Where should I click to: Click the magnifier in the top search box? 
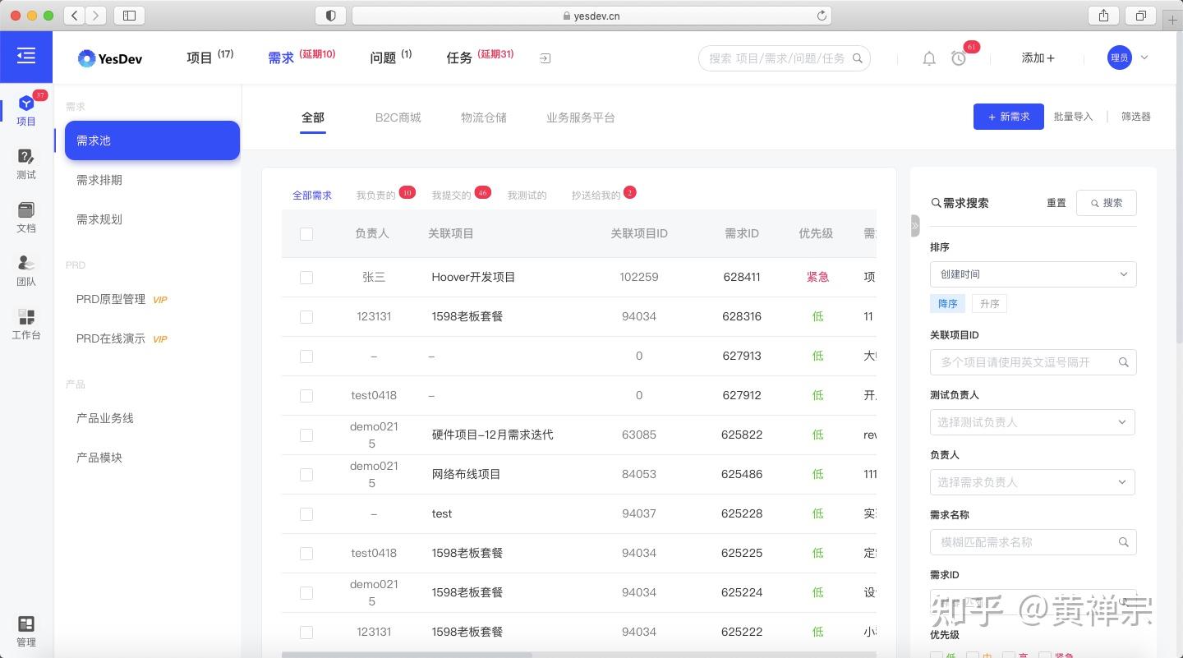[x=858, y=58]
